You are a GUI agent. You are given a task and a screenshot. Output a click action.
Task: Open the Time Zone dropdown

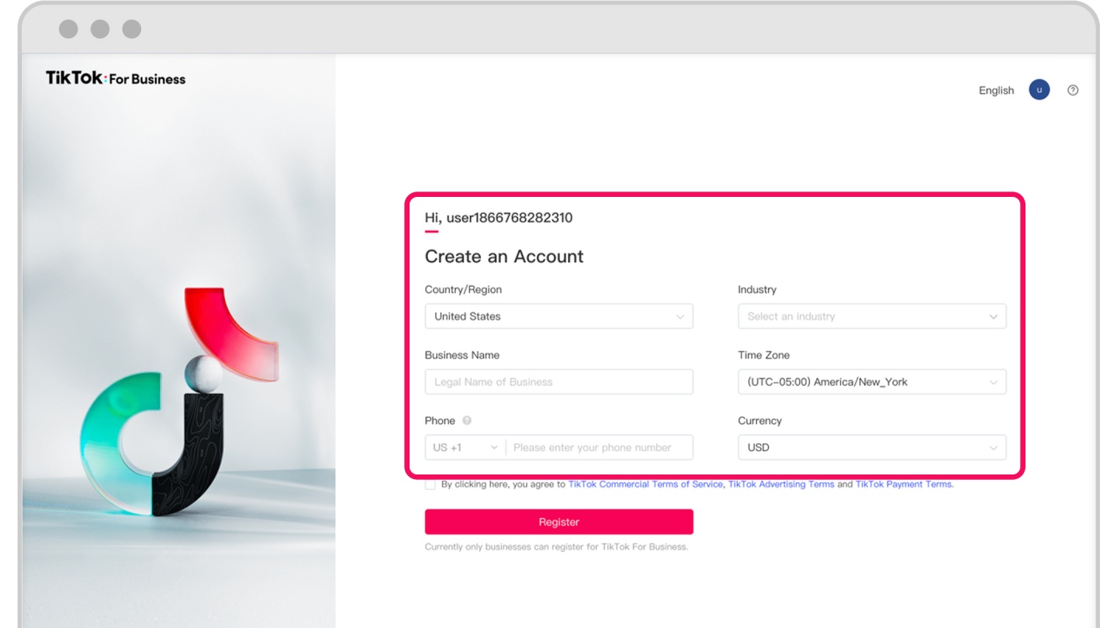point(871,382)
